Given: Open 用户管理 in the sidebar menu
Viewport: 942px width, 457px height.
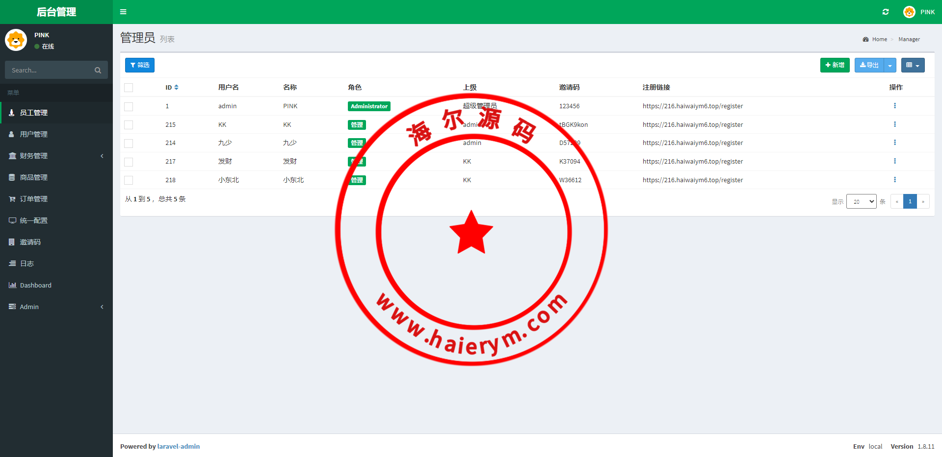Looking at the screenshot, I should (x=34, y=134).
